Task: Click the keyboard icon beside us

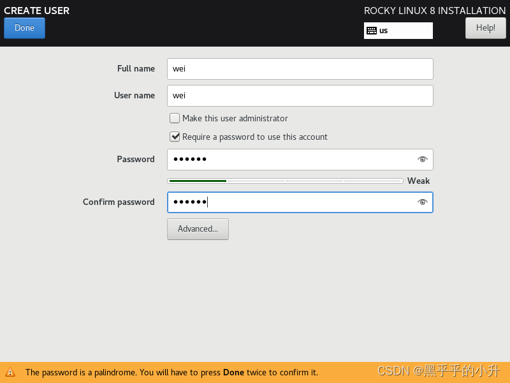Action: (x=372, y=31)
